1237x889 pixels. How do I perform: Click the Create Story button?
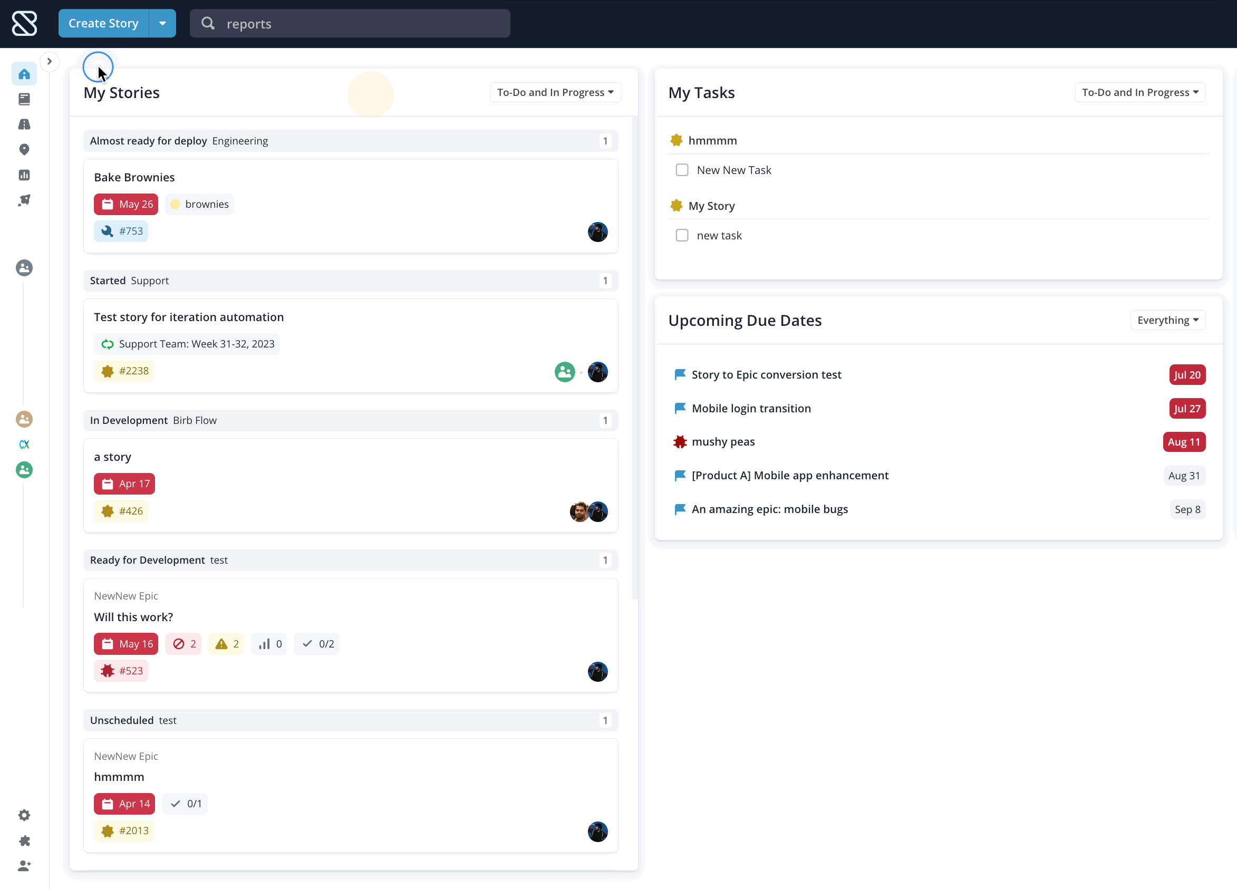pyautogui.click(x=104, y=23)
